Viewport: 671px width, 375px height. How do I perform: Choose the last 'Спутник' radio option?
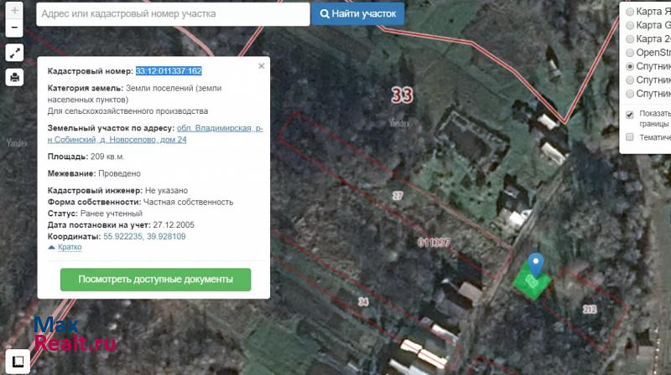(630, 94)
